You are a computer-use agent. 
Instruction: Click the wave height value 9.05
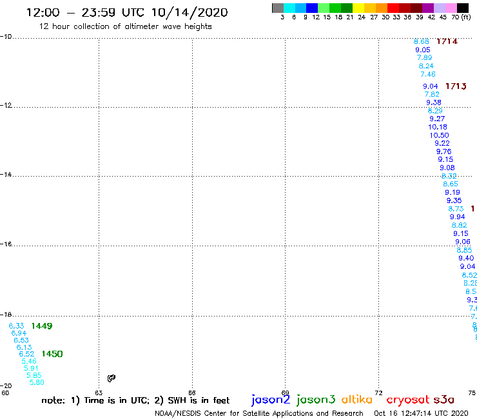click(x=423, y=50)
